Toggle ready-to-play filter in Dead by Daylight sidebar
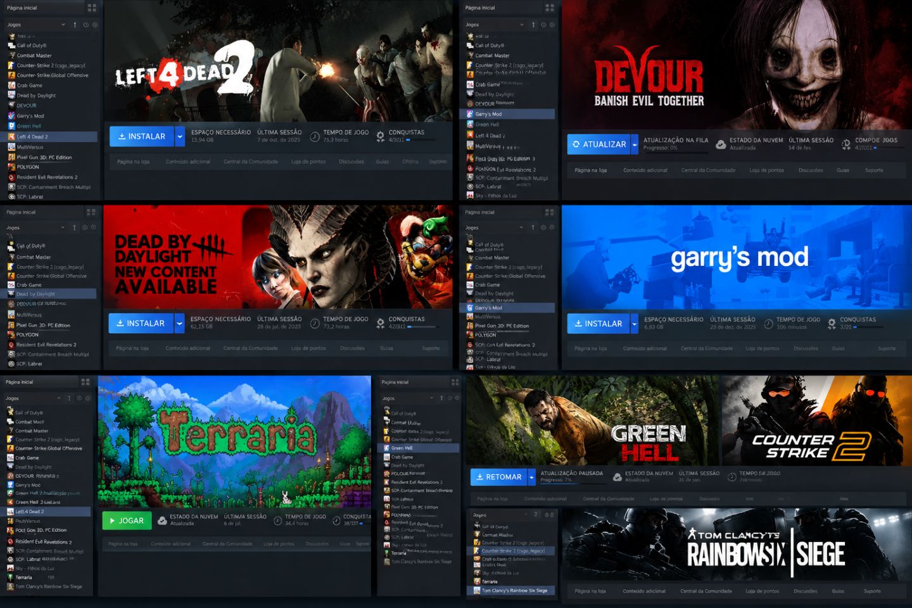This screenshot has width=912, height=608. tap(94, 227)
